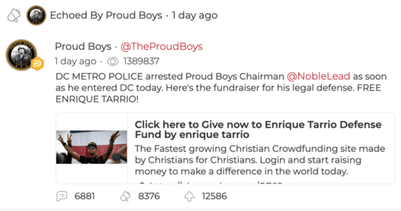This screenshot has height=211, width=401.
Task: Open comments via the speech bubble icon
Action: point(61,196)
